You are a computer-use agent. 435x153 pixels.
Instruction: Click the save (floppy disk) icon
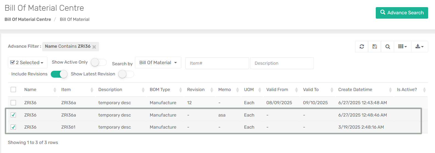click(x=374, y=47)
